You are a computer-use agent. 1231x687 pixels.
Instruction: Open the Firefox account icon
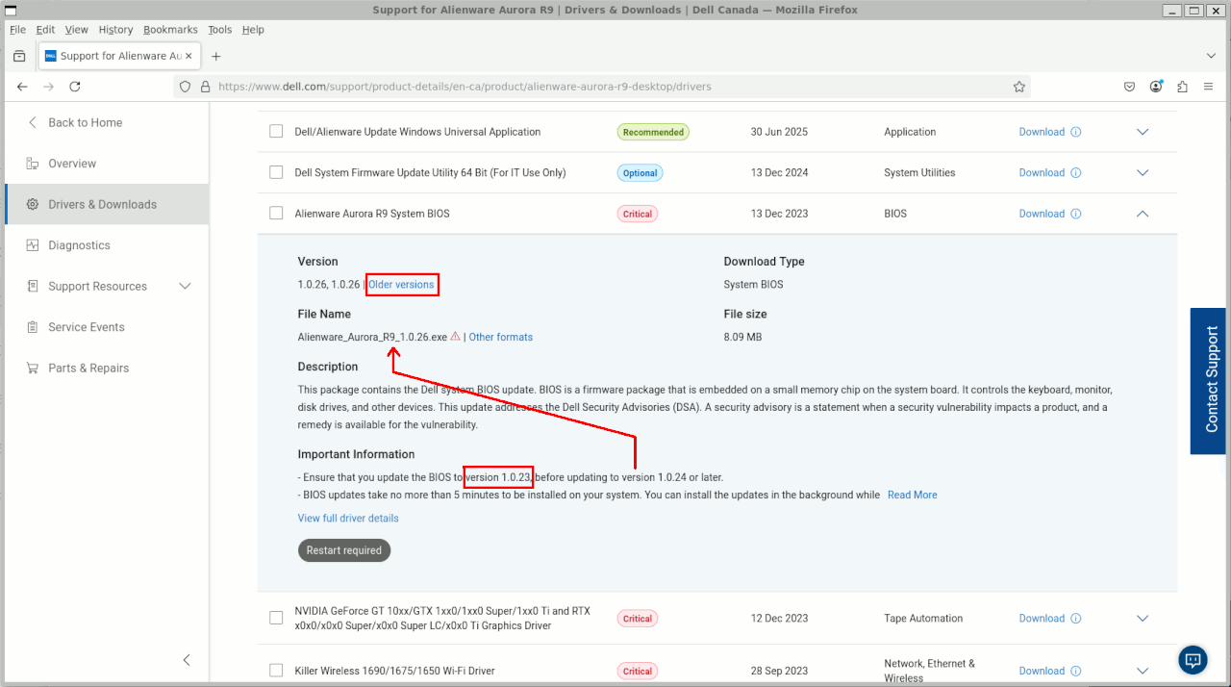[1156, 87]
